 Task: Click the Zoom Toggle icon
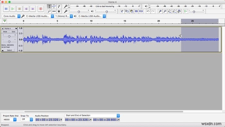tap(179, 11)
